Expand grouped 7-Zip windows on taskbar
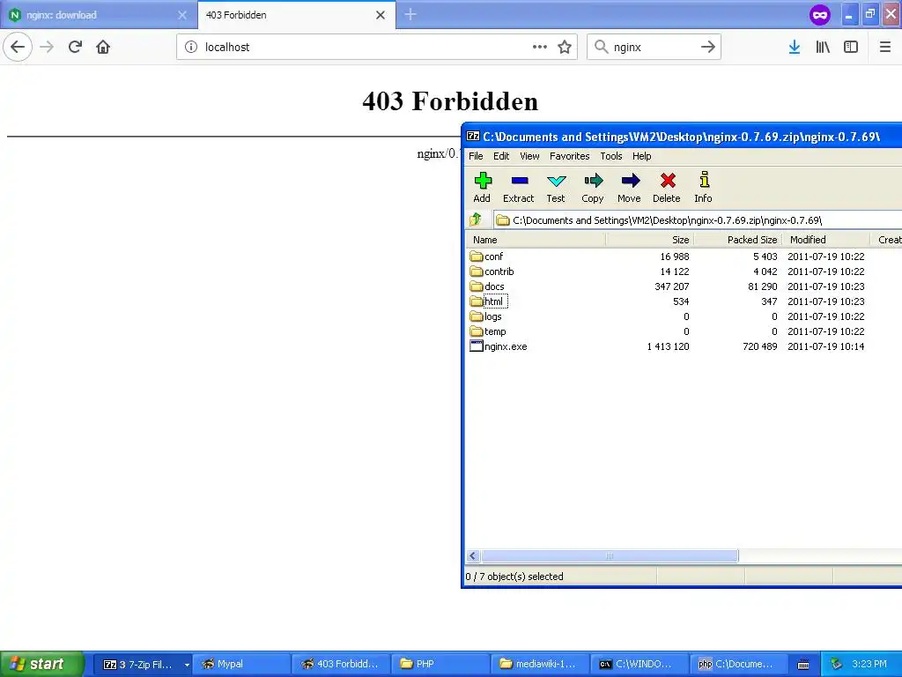The image size is (902, 677). pyautogui.click(x=187, y=665)
